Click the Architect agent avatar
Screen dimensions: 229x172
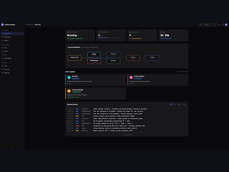click(x=69, y=77)
